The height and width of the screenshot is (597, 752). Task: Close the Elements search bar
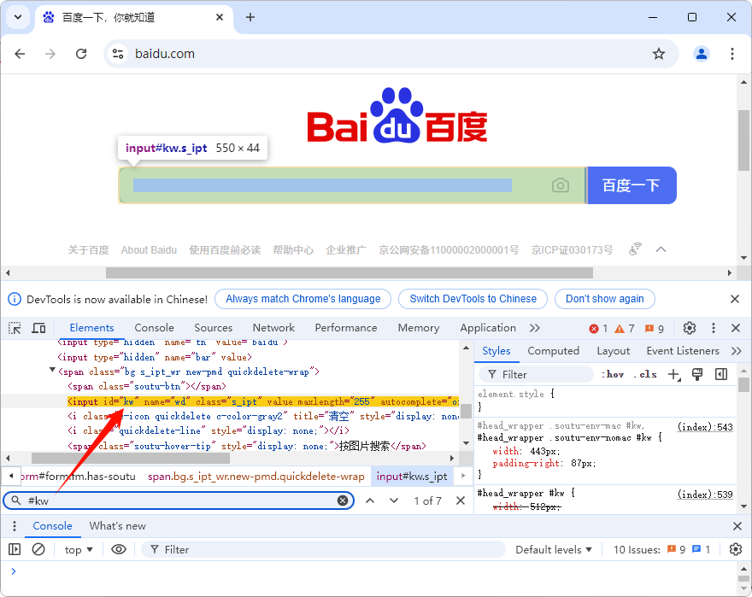pyautogui.click(x=461, y=500)
